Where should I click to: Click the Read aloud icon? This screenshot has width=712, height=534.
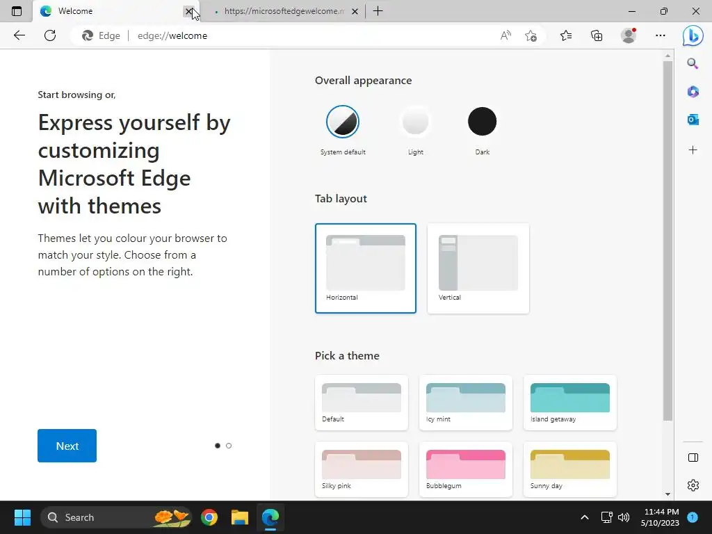pyautogui.click(x=505, y=35)
